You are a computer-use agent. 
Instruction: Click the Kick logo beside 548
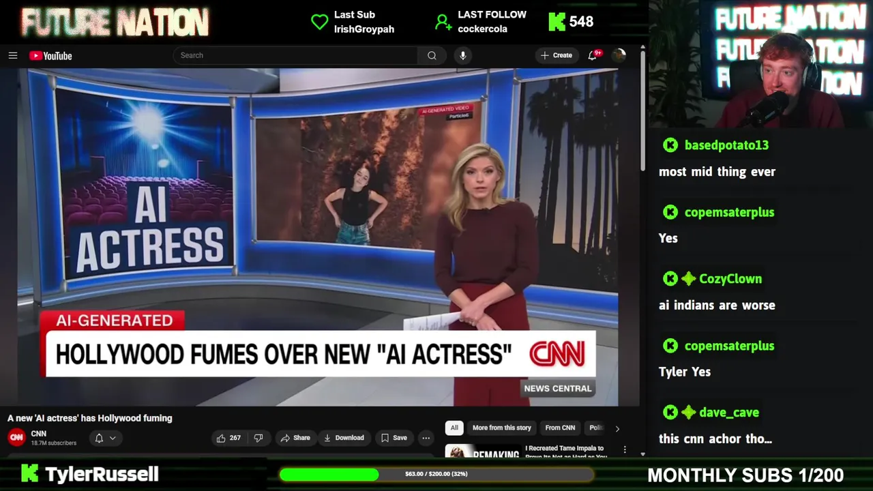point(557,22)
